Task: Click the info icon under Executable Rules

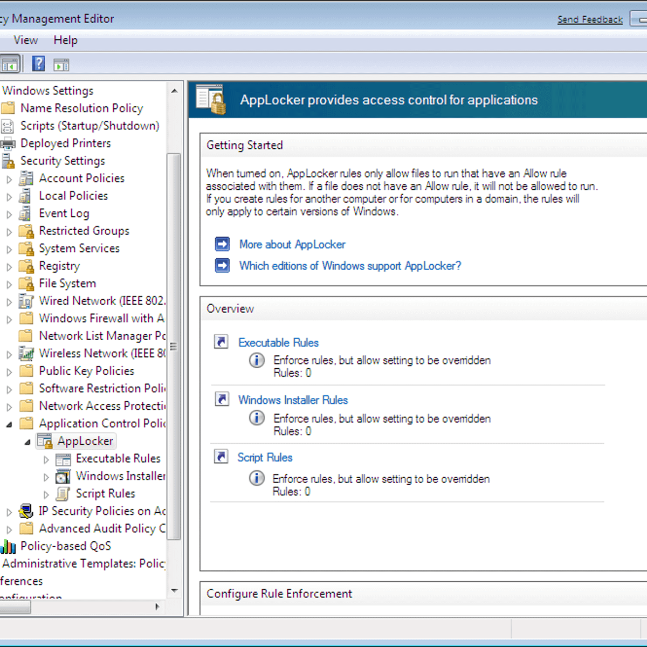Action: (x=257, y=360)
